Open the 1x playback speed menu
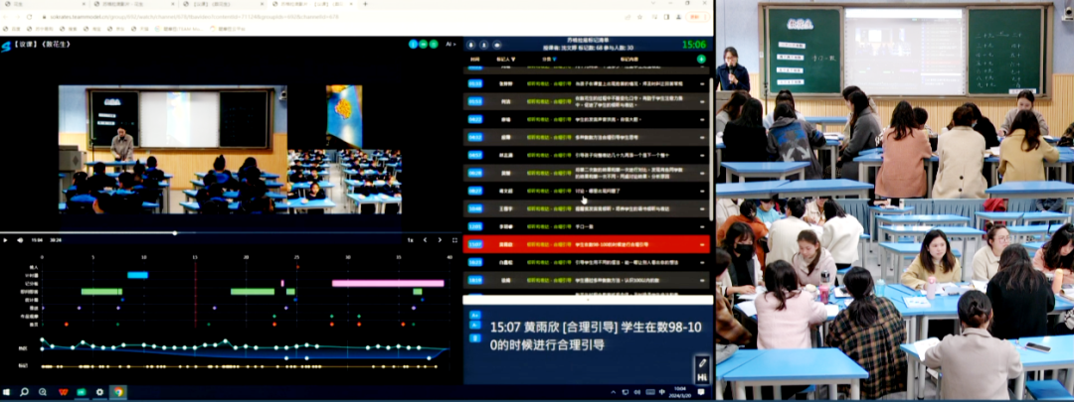 410,239
